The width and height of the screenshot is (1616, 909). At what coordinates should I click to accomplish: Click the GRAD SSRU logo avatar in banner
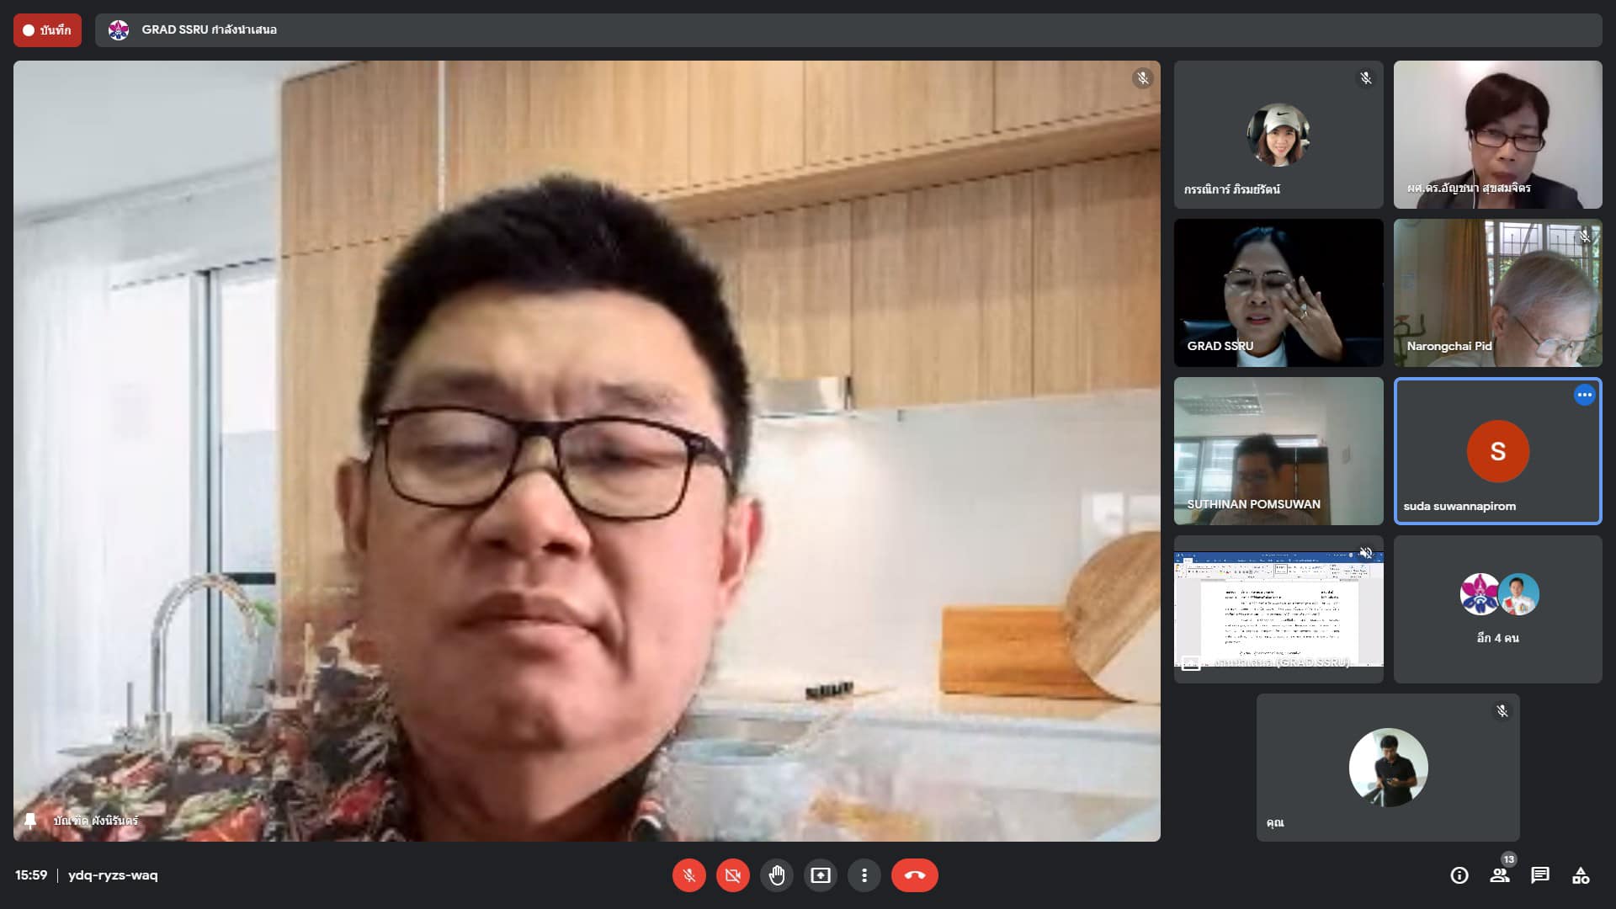tap(119, 30)
